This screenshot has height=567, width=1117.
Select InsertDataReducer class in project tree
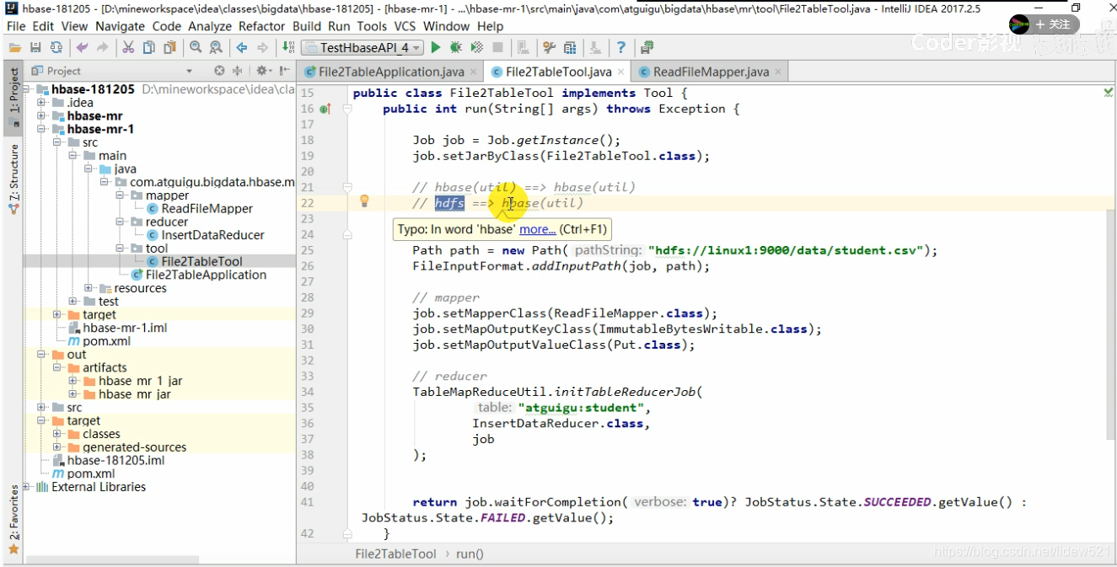click(212, 235)
